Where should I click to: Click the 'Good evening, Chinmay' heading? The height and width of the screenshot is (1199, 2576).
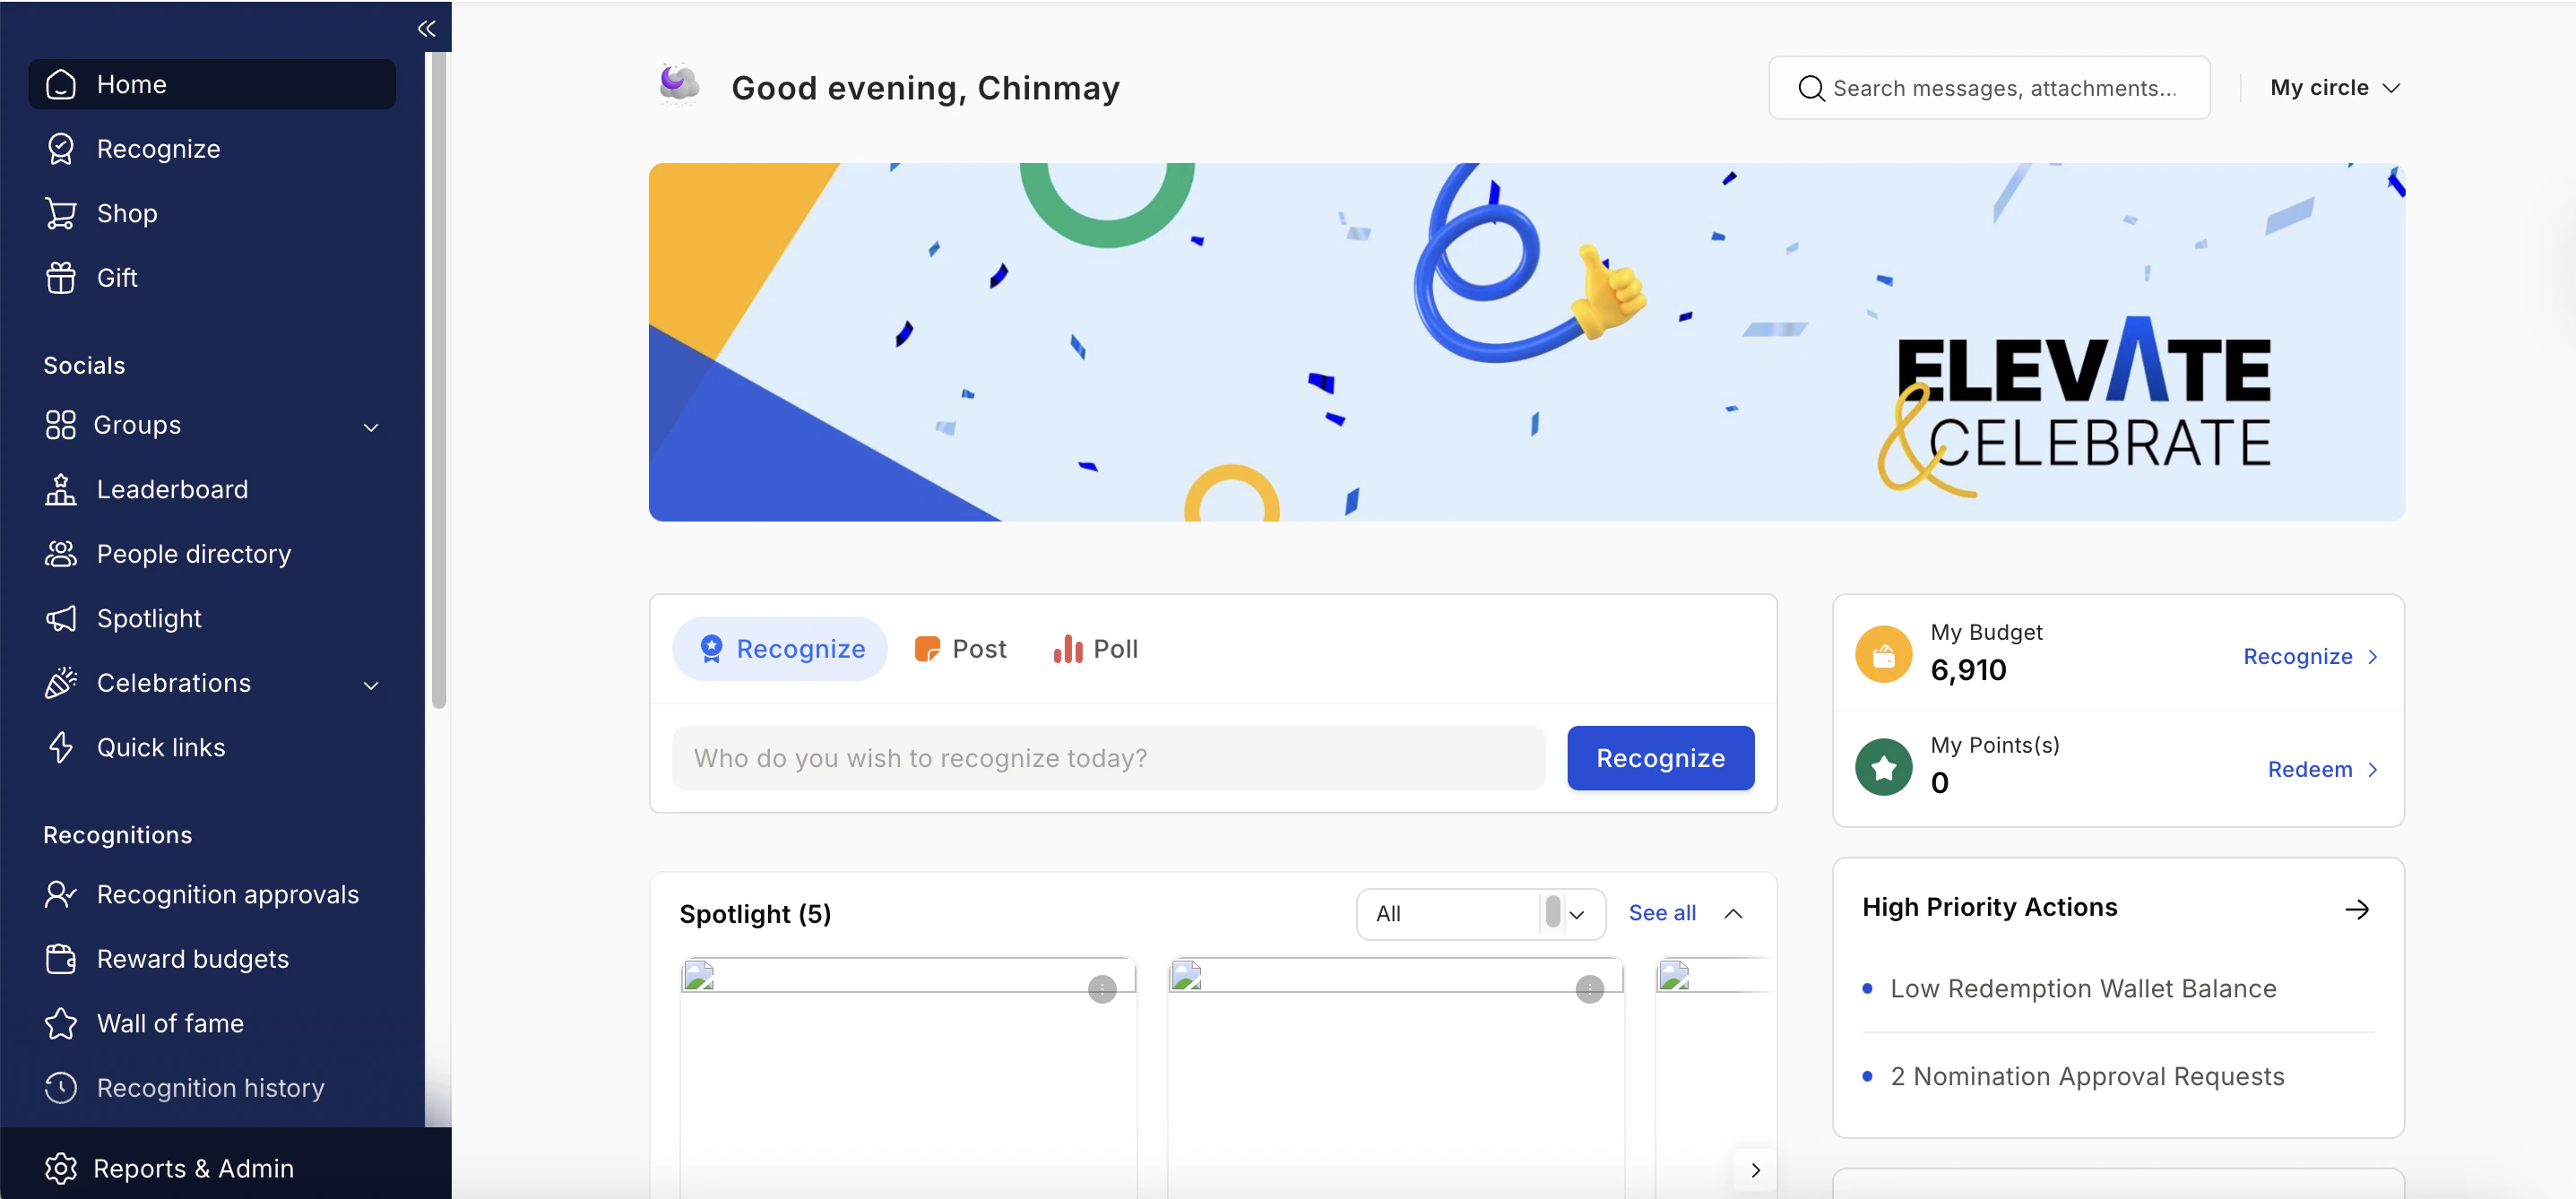925,88
